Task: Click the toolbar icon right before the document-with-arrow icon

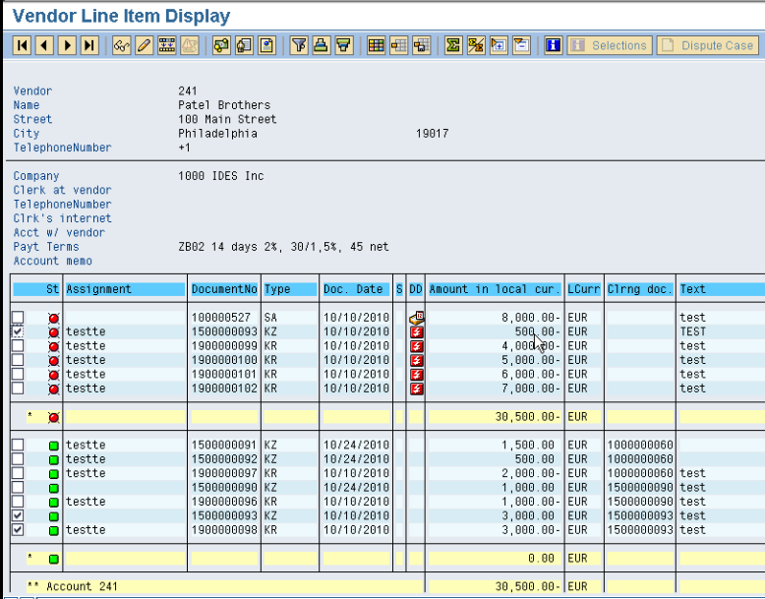Action: pos(221,45)
